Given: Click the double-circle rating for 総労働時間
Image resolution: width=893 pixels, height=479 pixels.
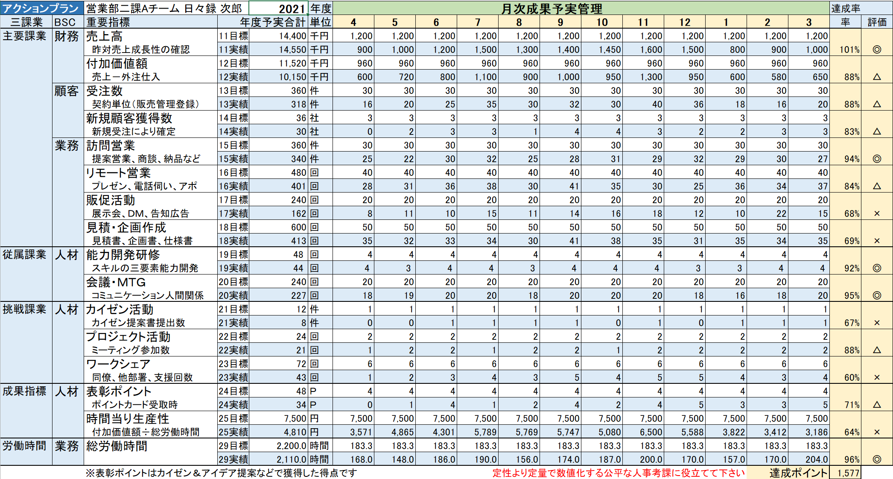Looking at the screenshot, I should 877,459.
